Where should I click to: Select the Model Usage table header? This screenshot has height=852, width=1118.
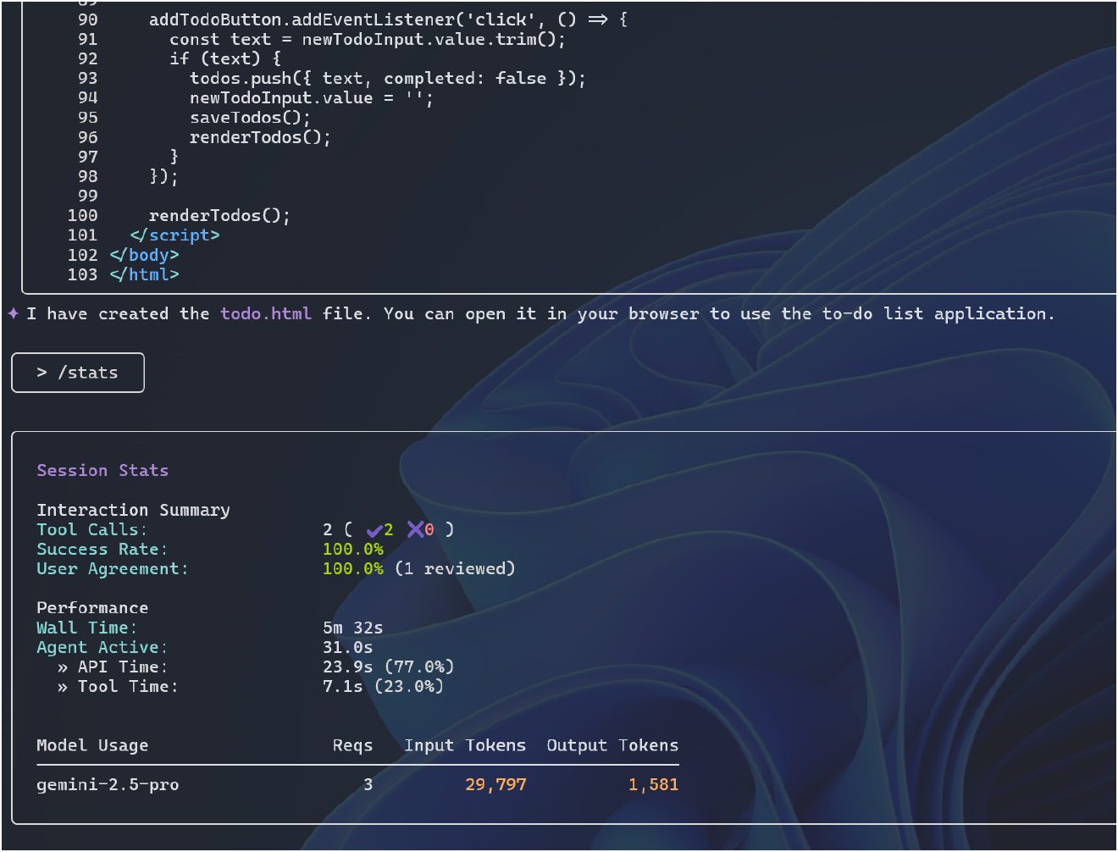(x=92, y=745)
